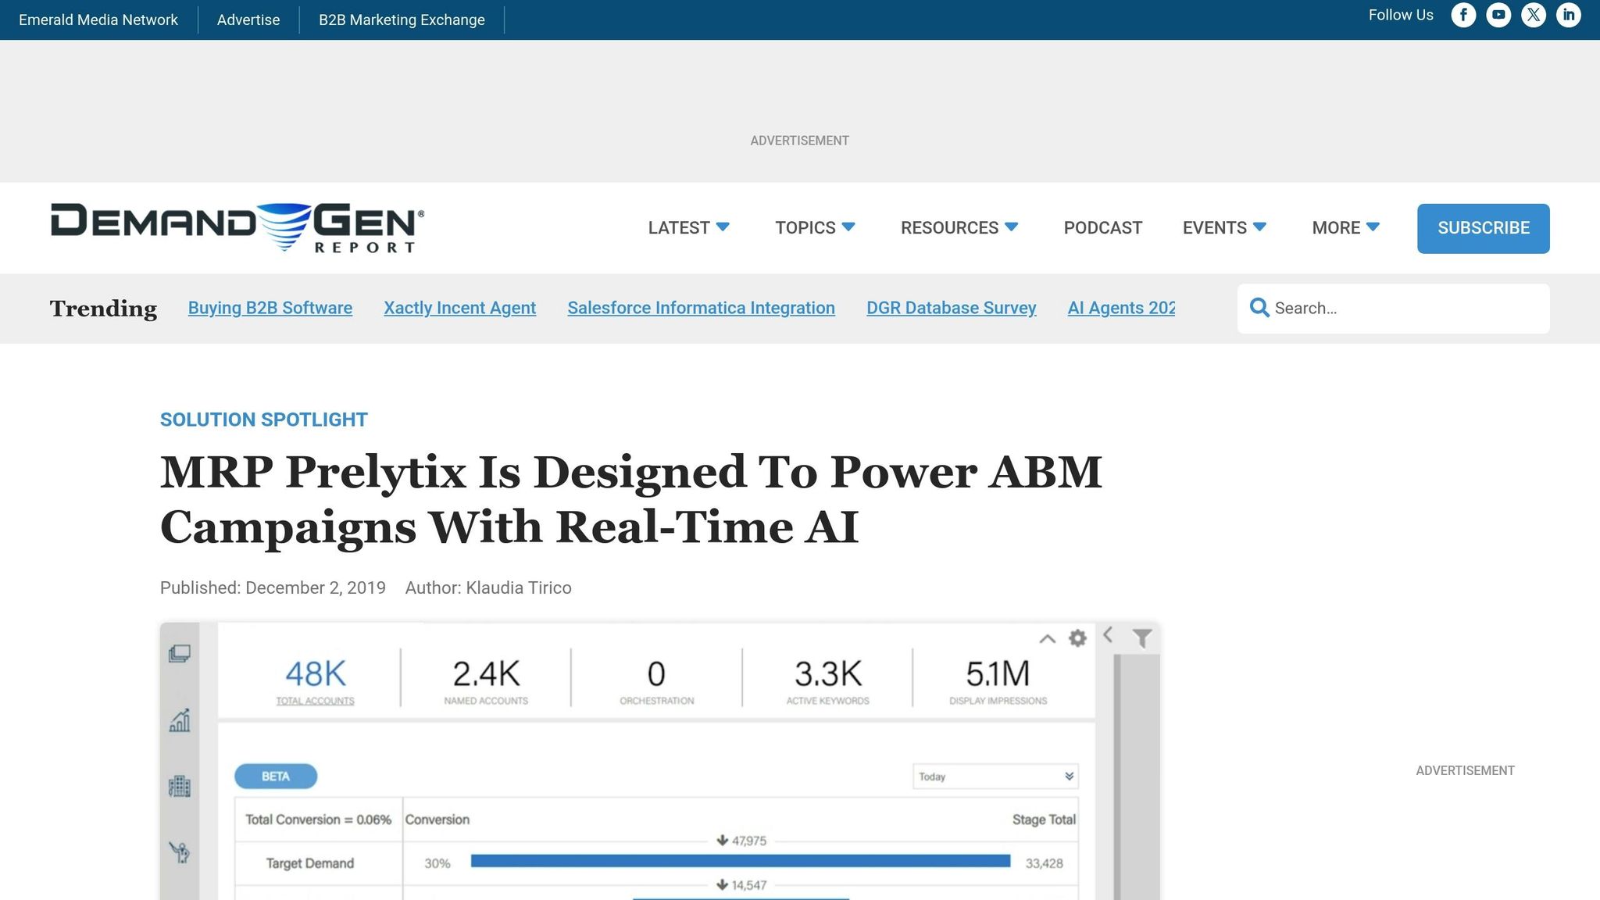
Task: Go to the Podcast menu item
Action: point(1102,228)
